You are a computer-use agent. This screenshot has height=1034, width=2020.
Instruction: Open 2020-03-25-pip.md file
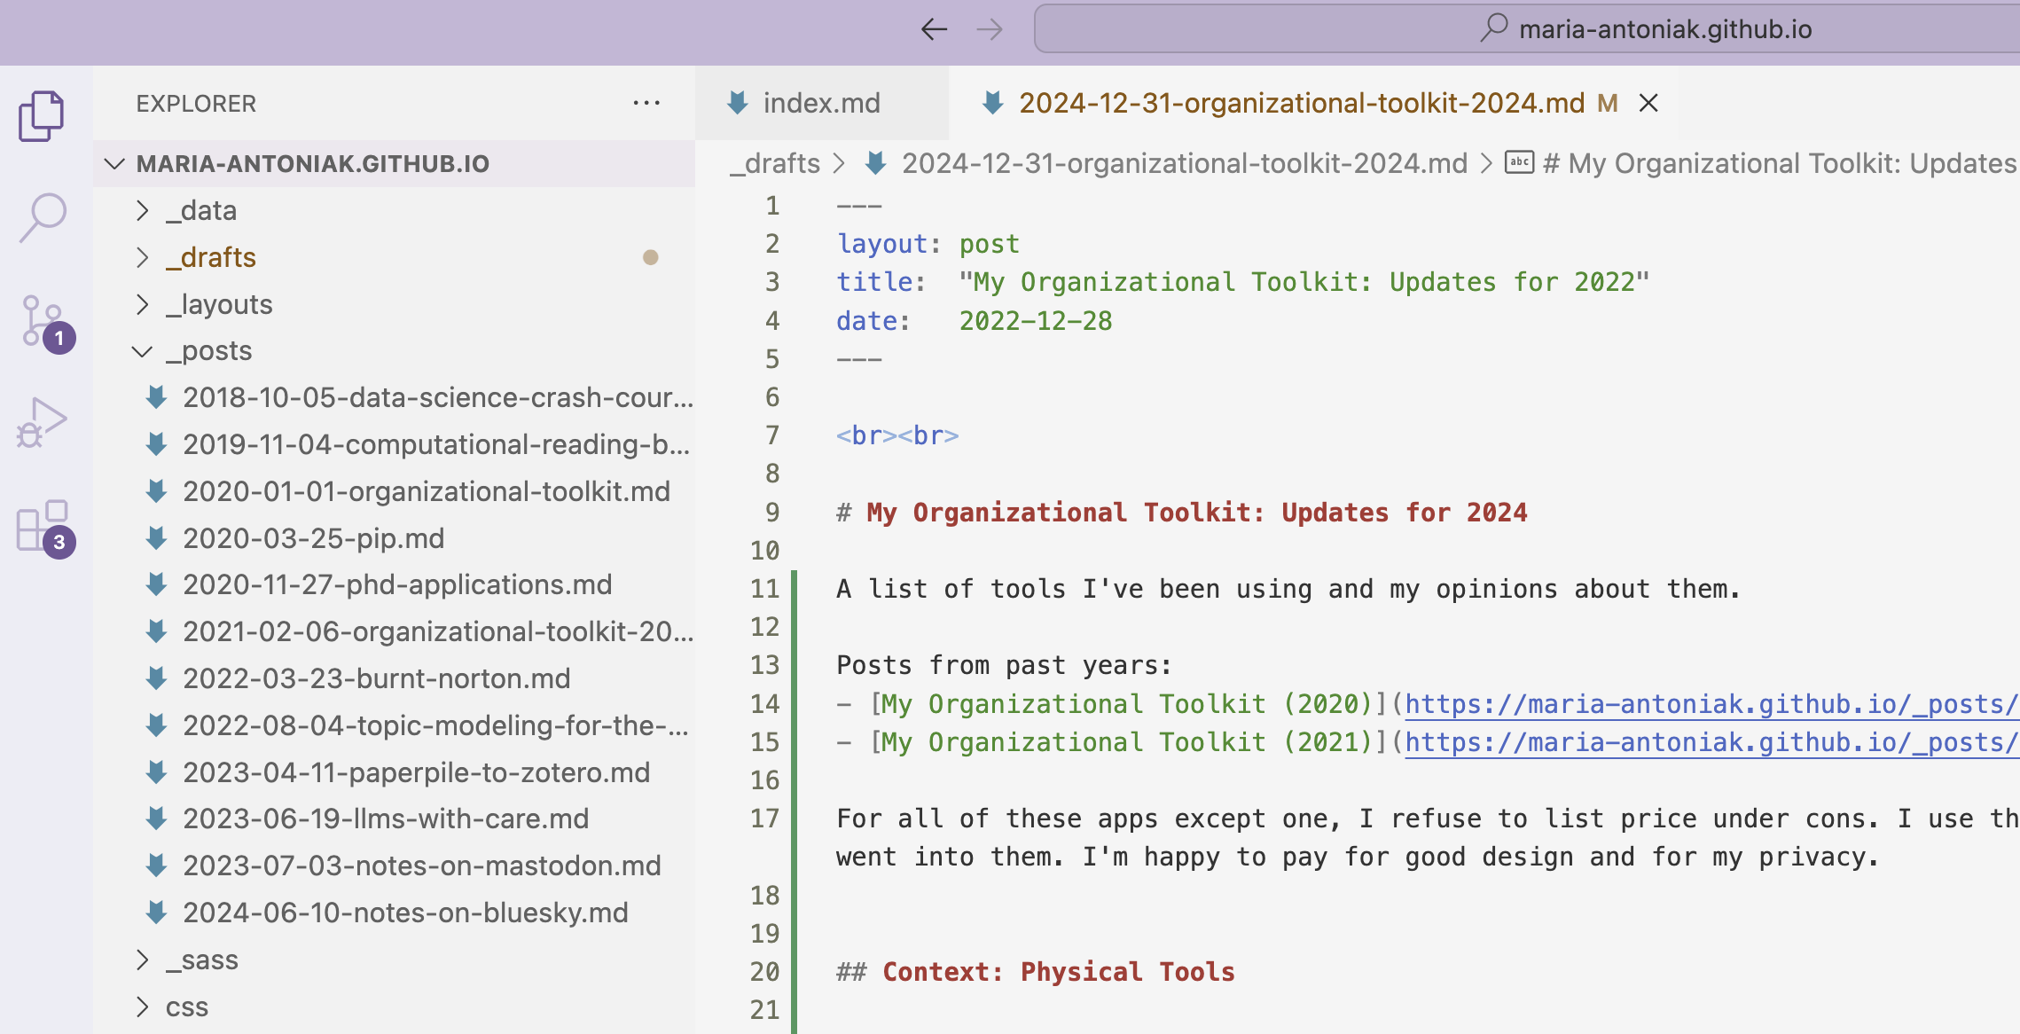tap(395, 538)
